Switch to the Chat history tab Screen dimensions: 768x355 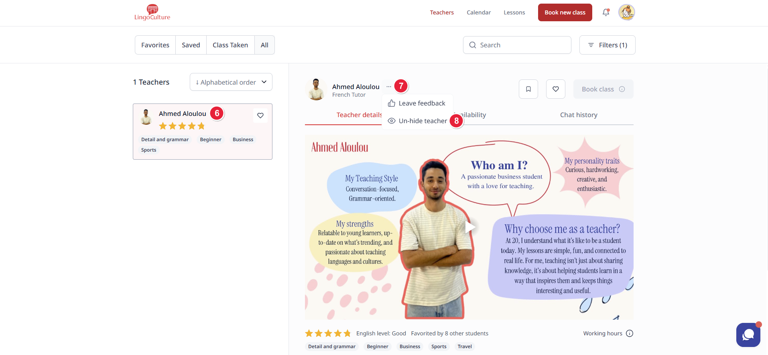tap(579, 115)
